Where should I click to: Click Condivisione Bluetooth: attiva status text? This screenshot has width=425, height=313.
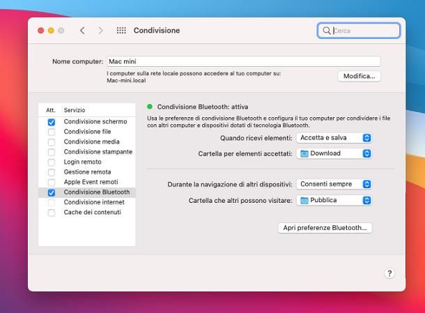point(203,107)
